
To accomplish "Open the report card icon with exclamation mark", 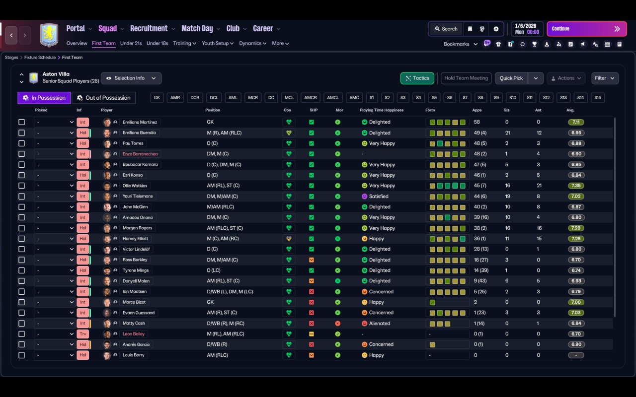I will tap(510, 44).
